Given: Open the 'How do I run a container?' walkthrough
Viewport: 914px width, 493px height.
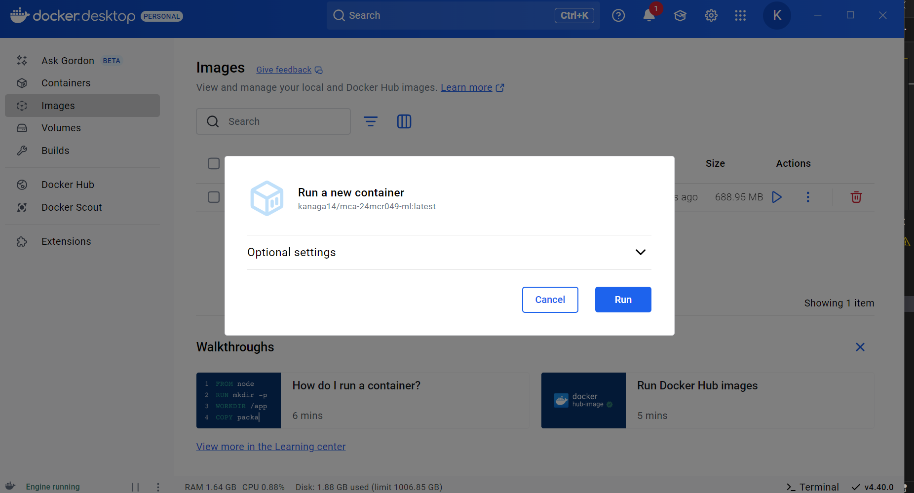Looking at the screenshot, I should point(363,400).
